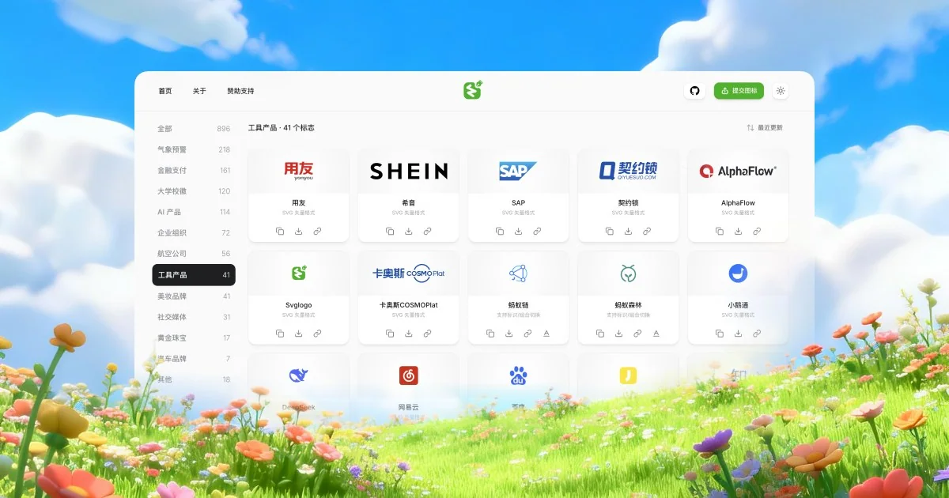Open the 赞助支持 nav link
The height and width of the screenshot is (498, 949).
pyautogui.click(x=240, y=91)
